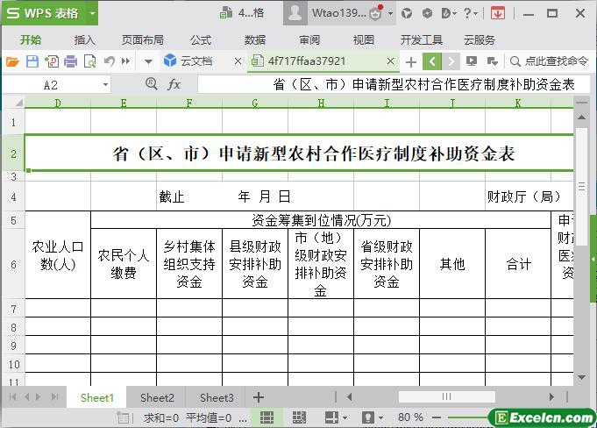Viewport: 597px width, 428px height.
Task: Click the formula bar zoom magnifier icon
Action: pos(152,84)
